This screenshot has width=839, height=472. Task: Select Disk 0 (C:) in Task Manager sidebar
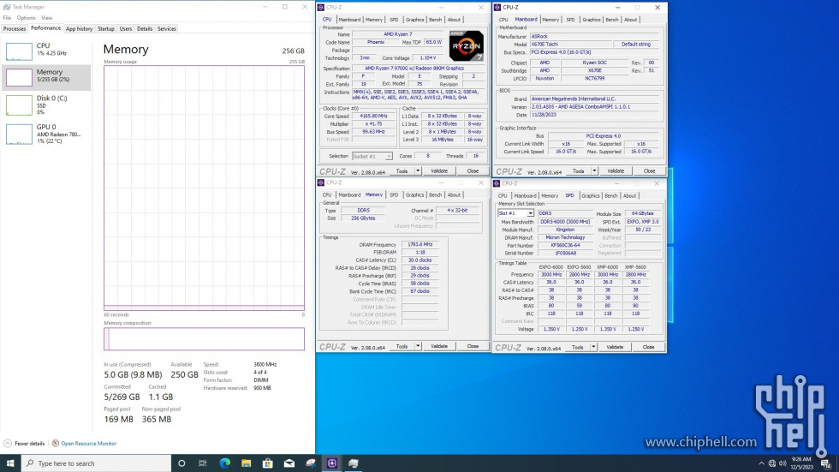[46, 105]
